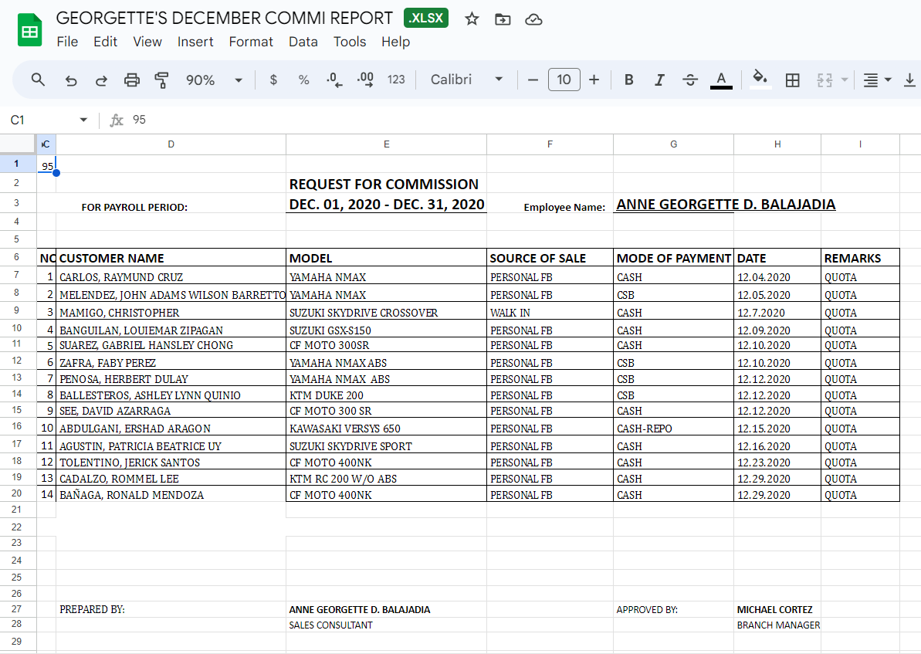The height and width of the screenshot is (654, 921).
Task: Select the MICHAEL CORTEZ cell
Action: [777, 609]
